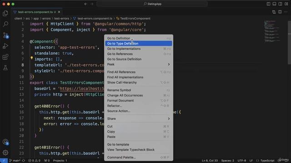Click 'UTF-8' encoding in status bar
This screenshot has height=163, width=291.
242,161
